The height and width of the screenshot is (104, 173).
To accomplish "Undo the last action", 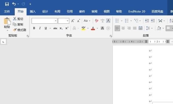I will pyautogui.click(x=14, y=4).
